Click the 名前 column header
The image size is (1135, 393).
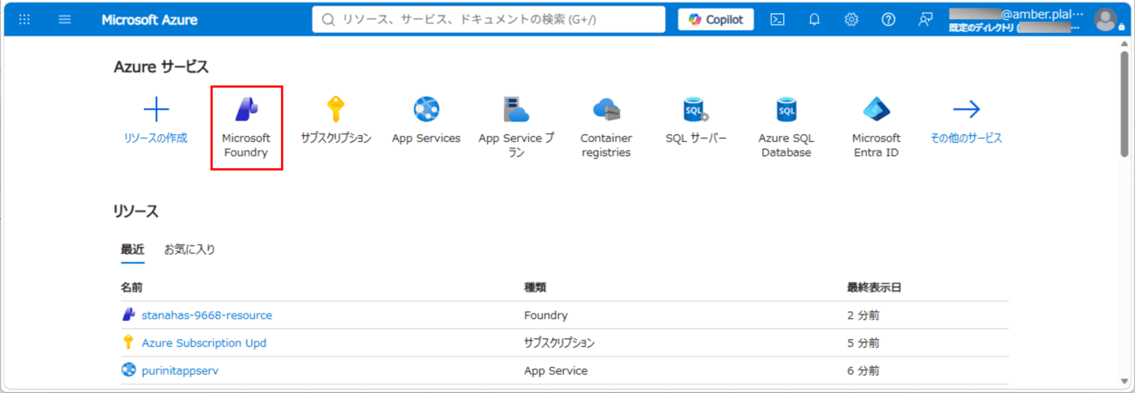(132, 288)
